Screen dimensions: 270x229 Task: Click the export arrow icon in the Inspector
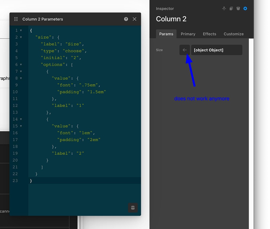point(224,8)
